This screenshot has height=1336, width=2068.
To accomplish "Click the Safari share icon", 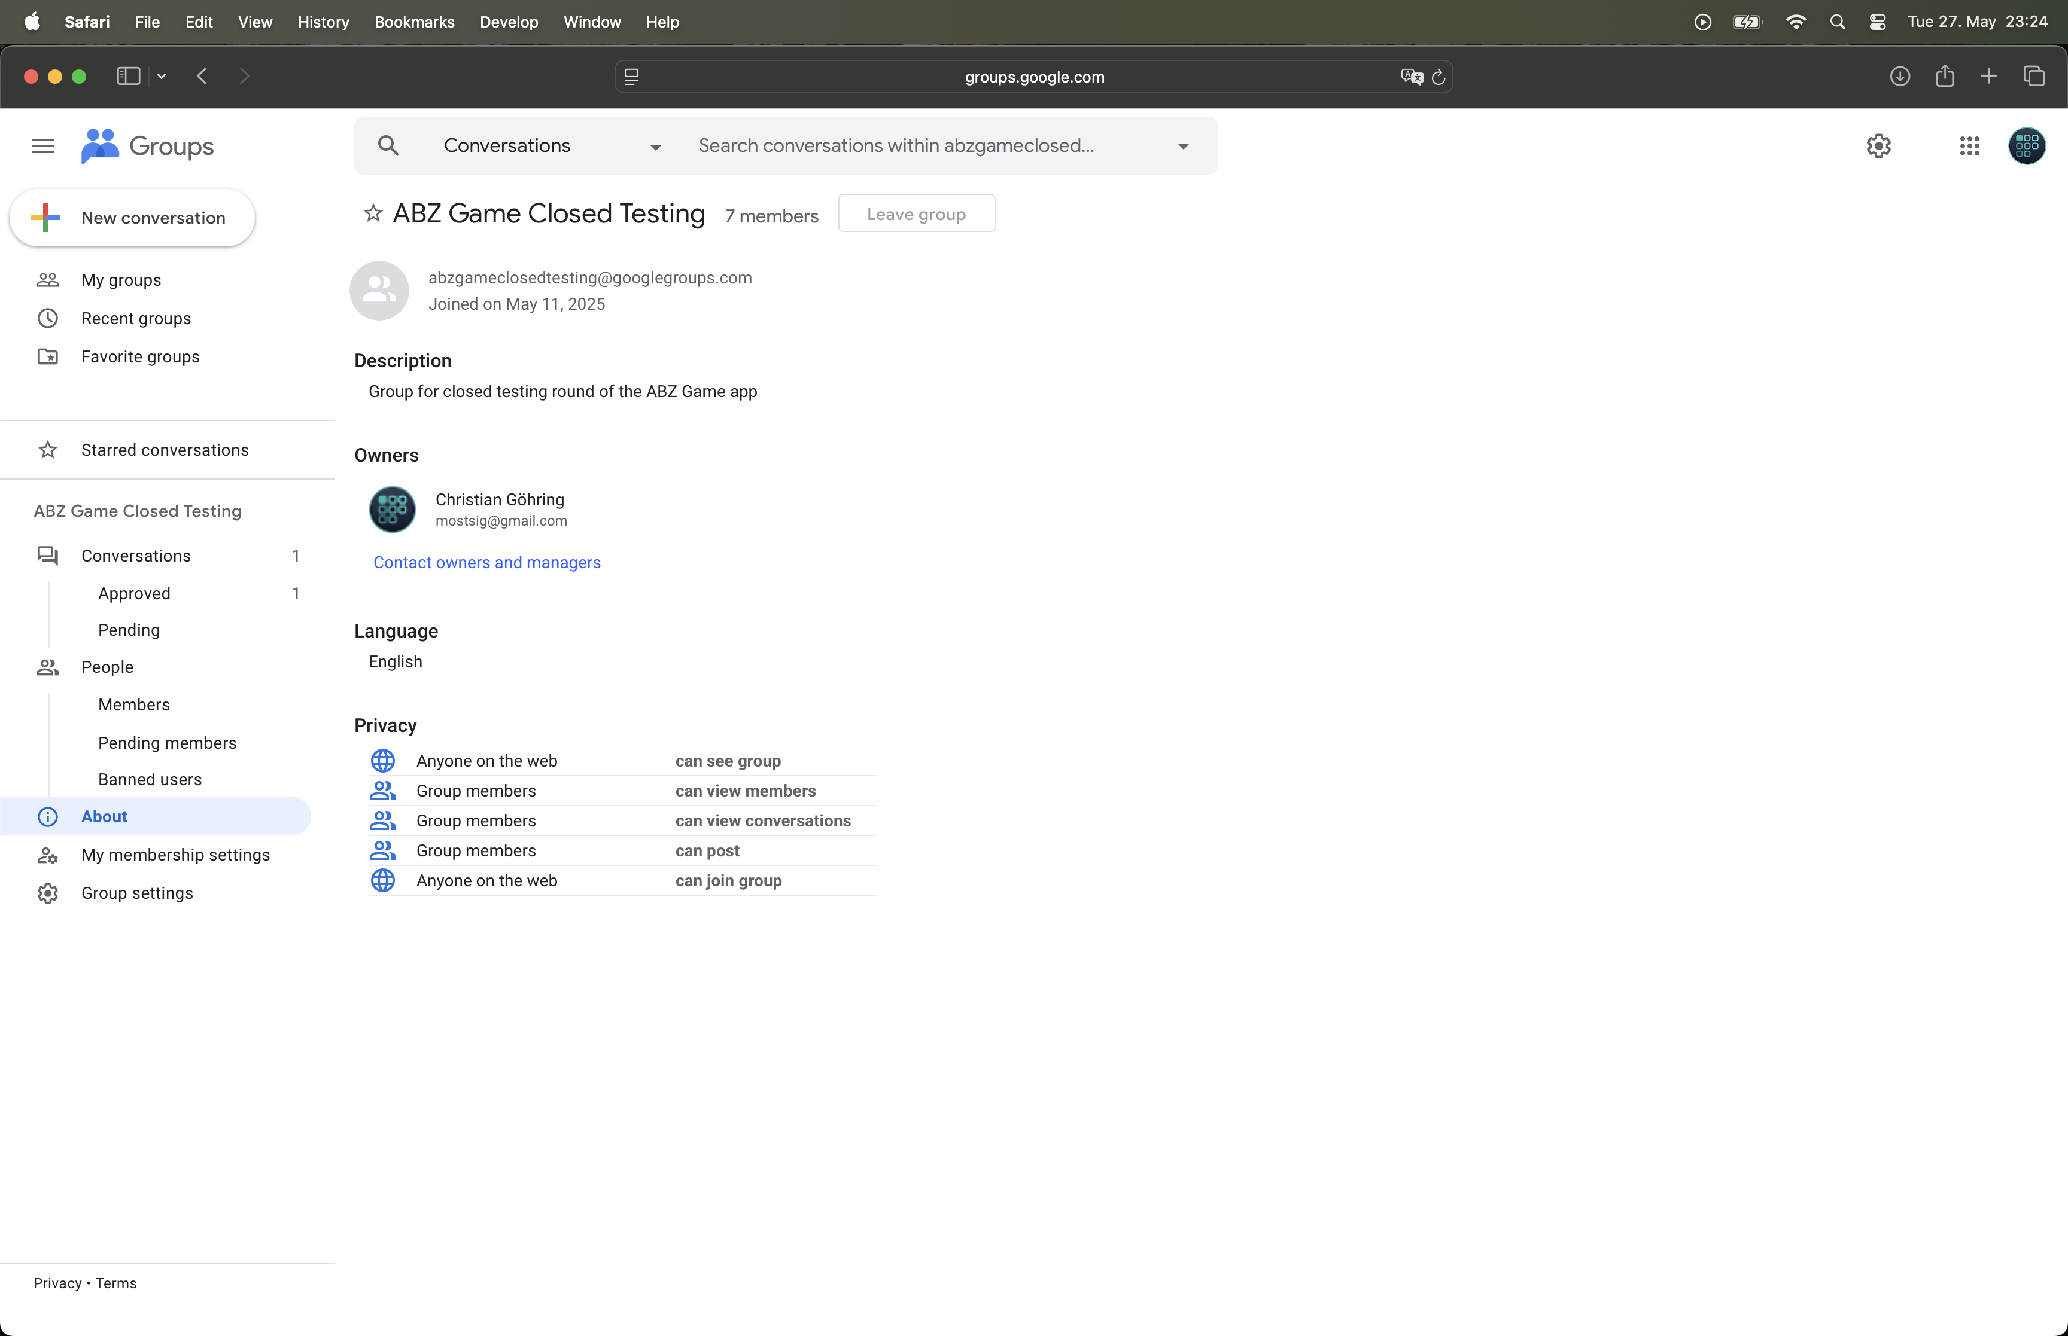I will coord(1945,77).
